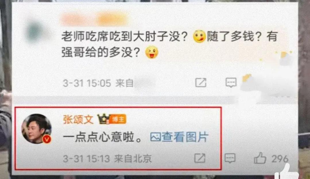Viewport: 310px width, 179px height.
Task: Click the picture icon before 查看图片
Action: tap(155, 137)
